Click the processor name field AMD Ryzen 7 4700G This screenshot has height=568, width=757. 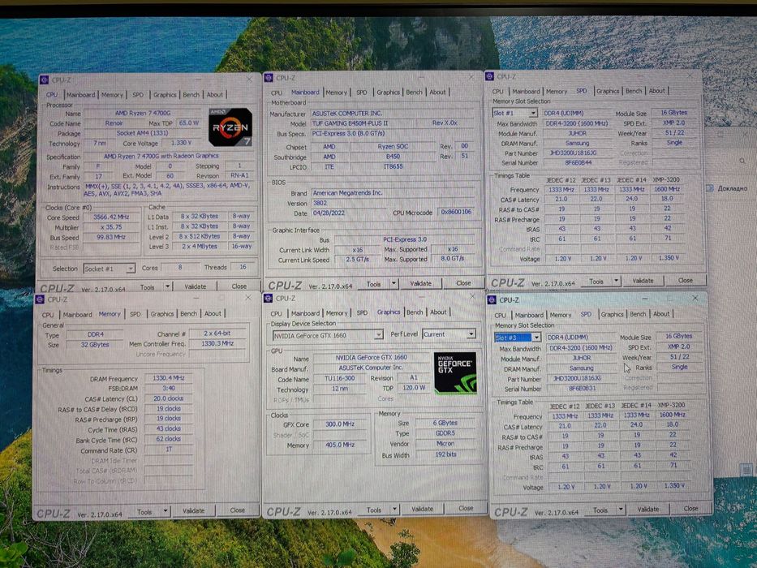143,113
